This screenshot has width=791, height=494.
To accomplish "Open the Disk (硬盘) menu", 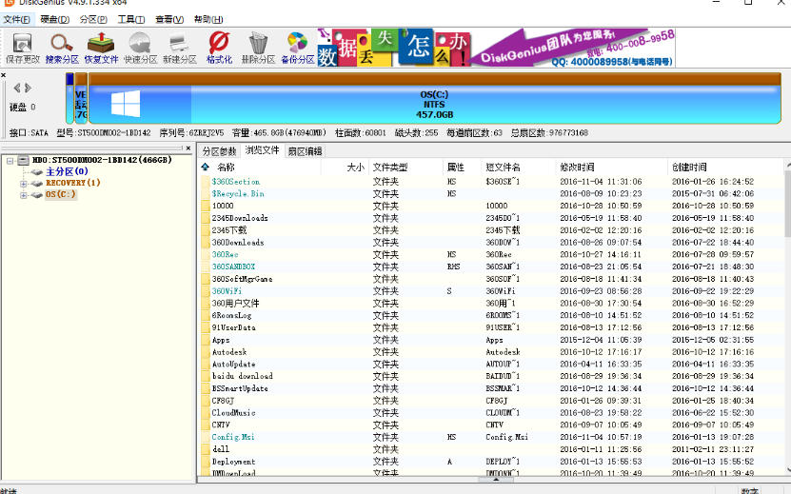I will [54, 19].
